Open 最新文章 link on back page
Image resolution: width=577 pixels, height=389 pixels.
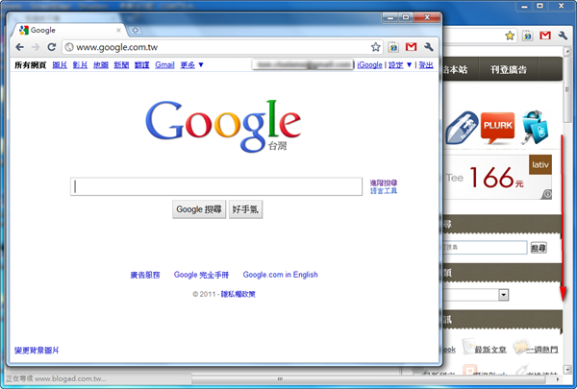pyautogui.click(x=490, y=350)
